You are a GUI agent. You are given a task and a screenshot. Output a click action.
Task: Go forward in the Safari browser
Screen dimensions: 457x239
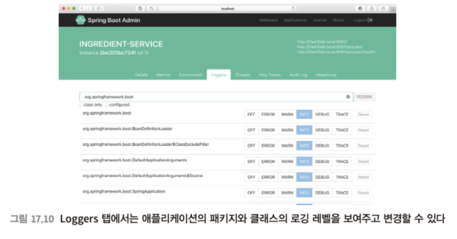(89, 8)
